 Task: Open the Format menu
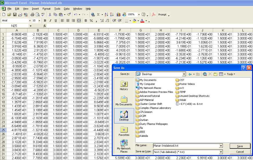coord(46,9)
